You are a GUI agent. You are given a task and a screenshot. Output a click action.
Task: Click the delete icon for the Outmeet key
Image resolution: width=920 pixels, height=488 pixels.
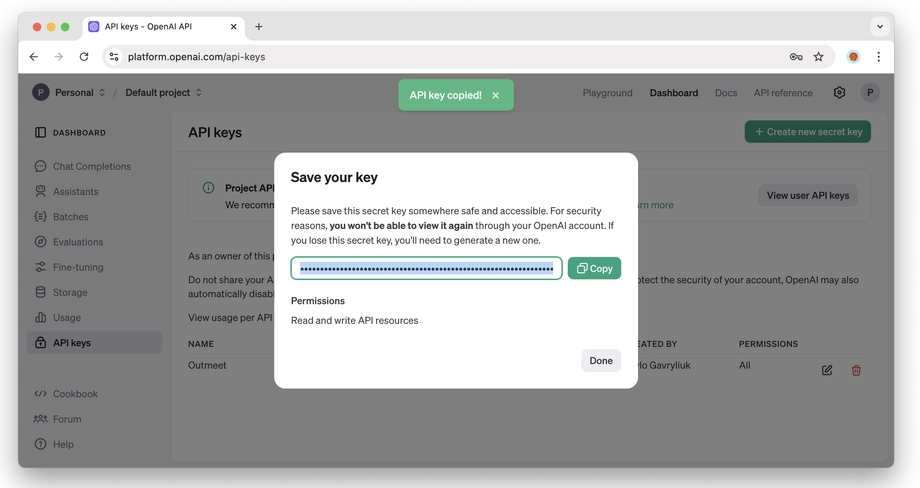click(x=856, y=370)
